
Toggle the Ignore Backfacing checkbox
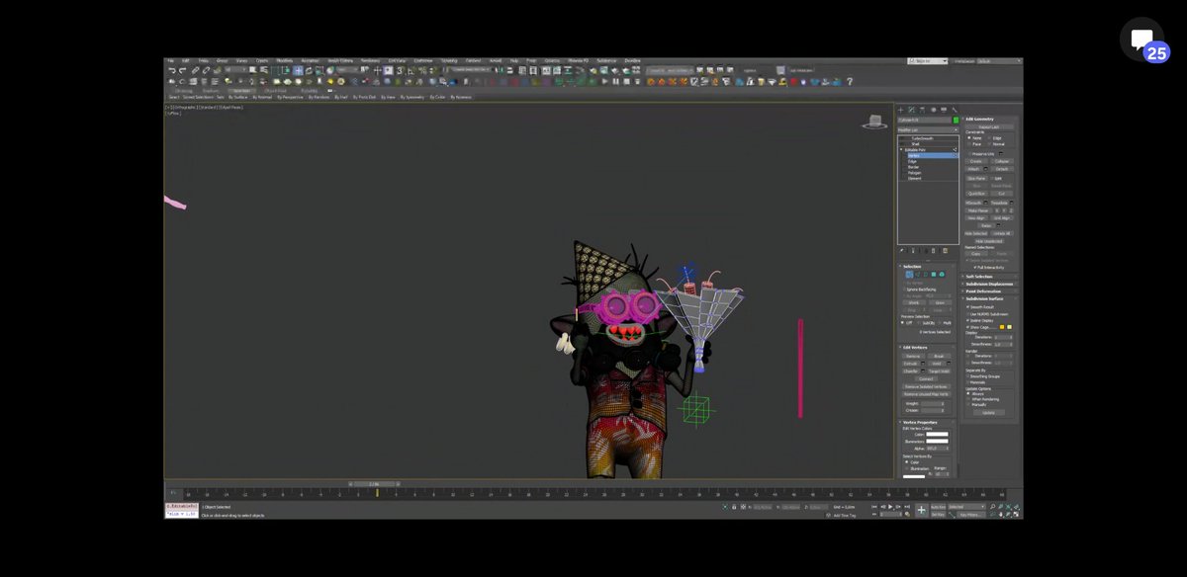point(906,289)
